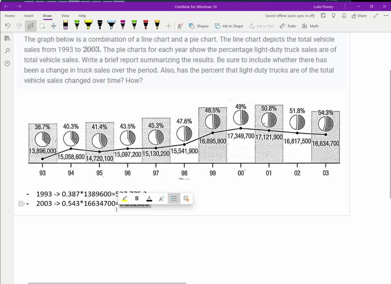Screen dimensions: 391x284
Task: Select the Lasso Select tool
Action: tap(42, 26)
